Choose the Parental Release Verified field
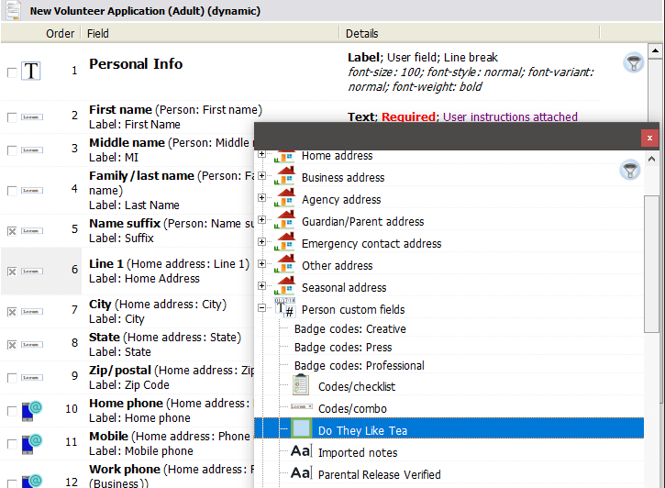The height and width of the screenshot is (488, 665). click(379, 474)
